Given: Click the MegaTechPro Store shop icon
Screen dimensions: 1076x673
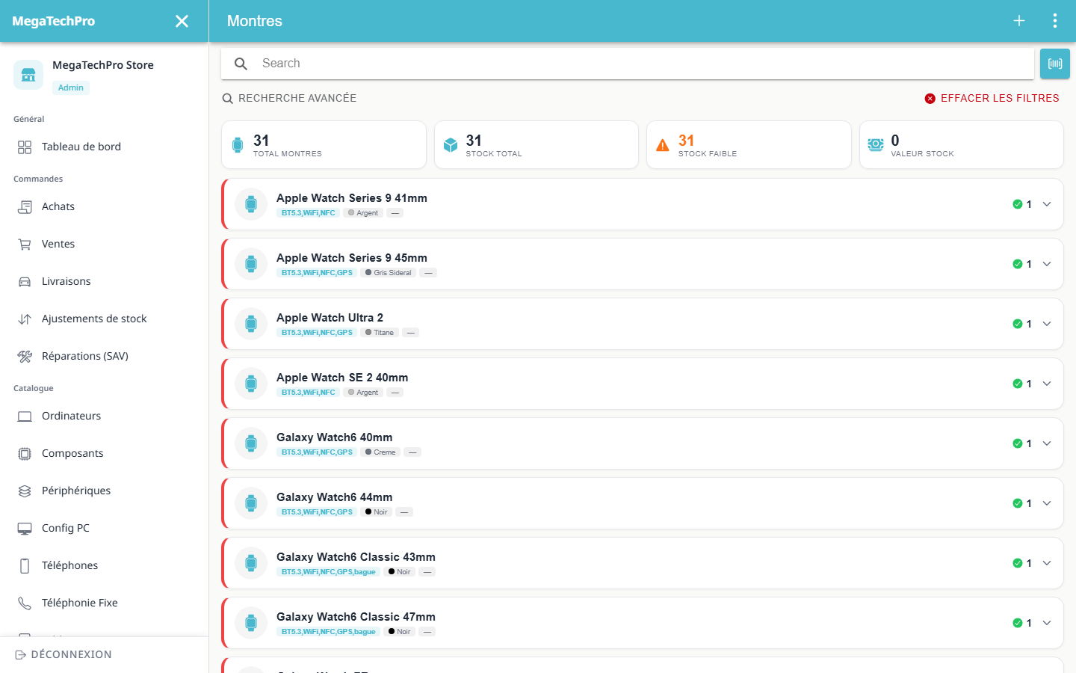Looking at the screenshot, I should pyautogui.click(x=28, y=75).
